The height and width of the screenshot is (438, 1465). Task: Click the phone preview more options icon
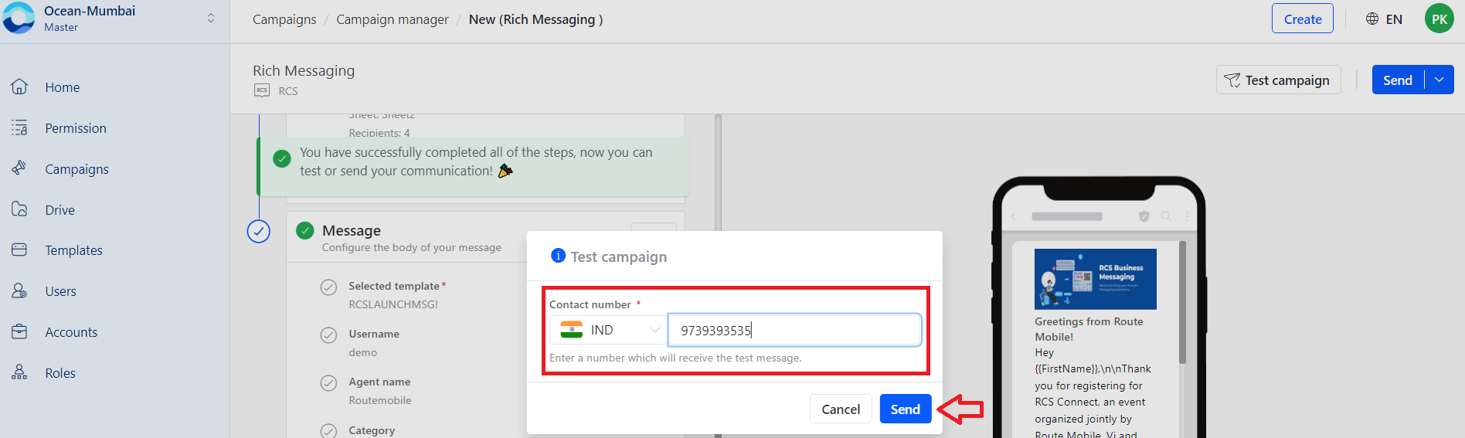pos(1187,216)
